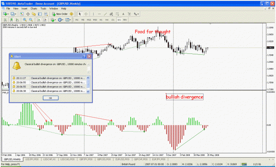Image resolution: width=276 pixels, height=167 pixels.
Task: Pick the Vertical Line drawing tool
Action: [93, 14]
